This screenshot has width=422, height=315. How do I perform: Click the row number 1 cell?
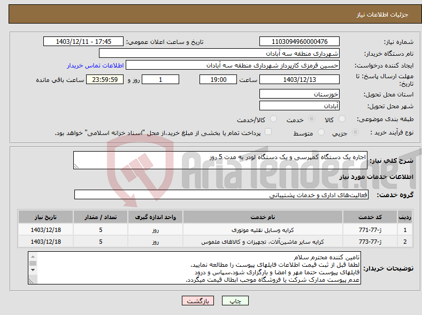[405, 230]
